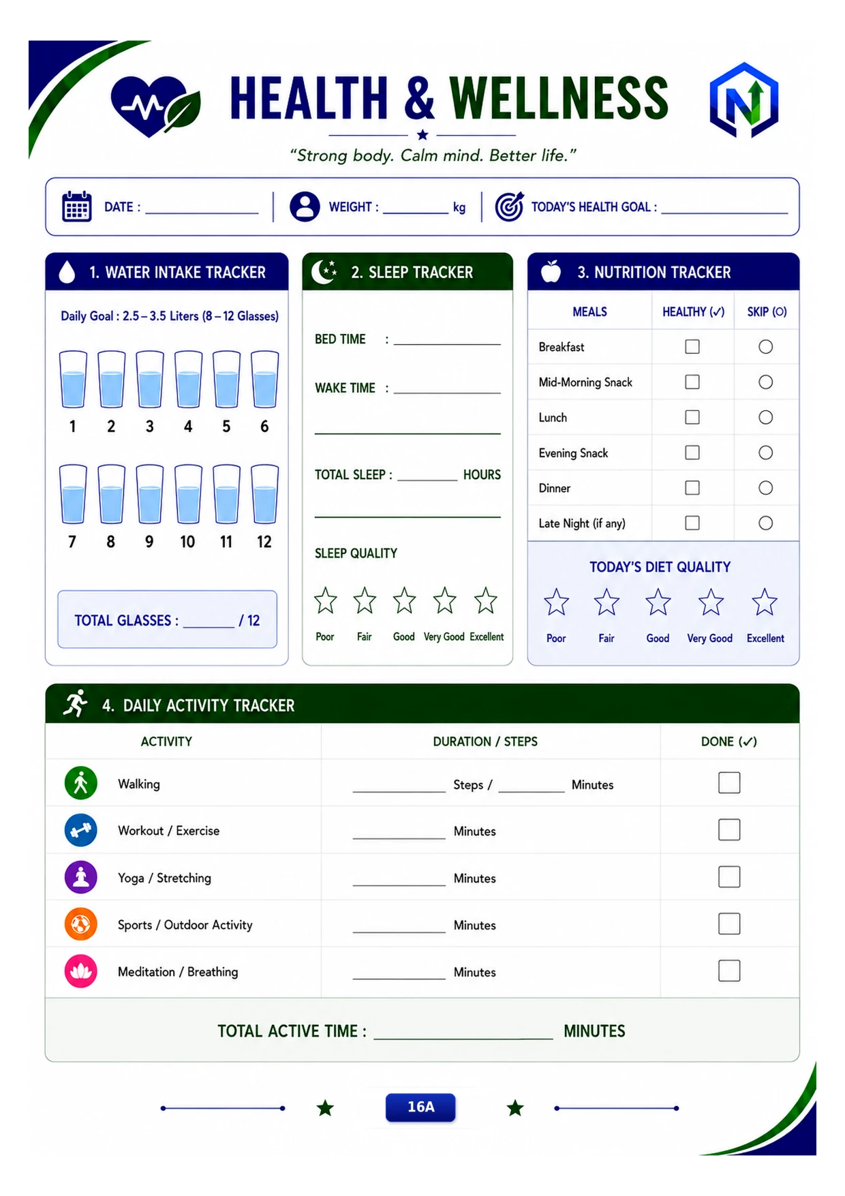The width and height of the screenshot is (845, 1196).
Task: Click the Excellent star under Diet Quality
Action: 764,602
